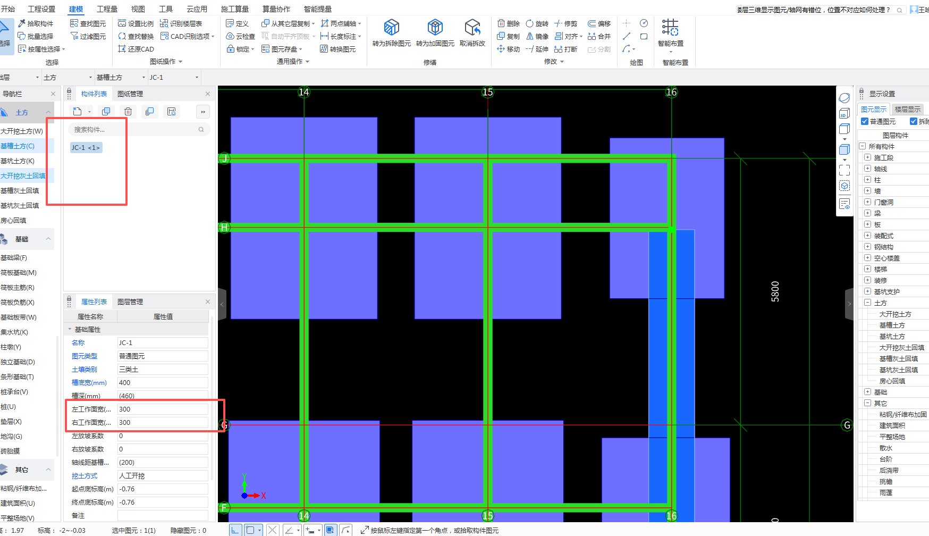This screenshot has width=929, height=536.
Task: Click the 搜索构件 search field
Action: coord(139,129)
